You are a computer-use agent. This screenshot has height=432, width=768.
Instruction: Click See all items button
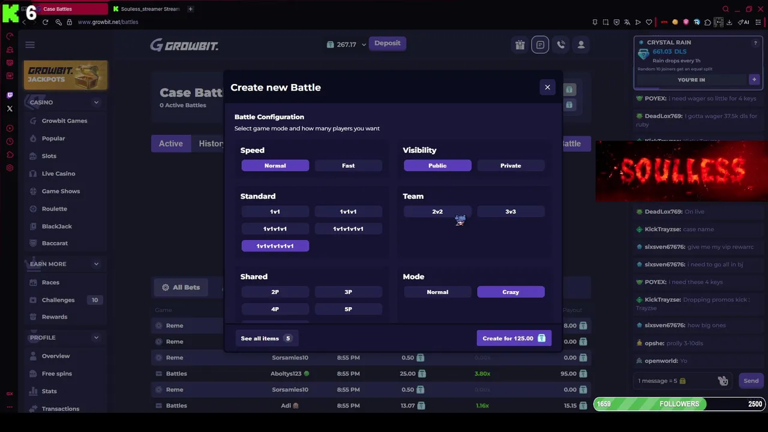coord(266,338)
